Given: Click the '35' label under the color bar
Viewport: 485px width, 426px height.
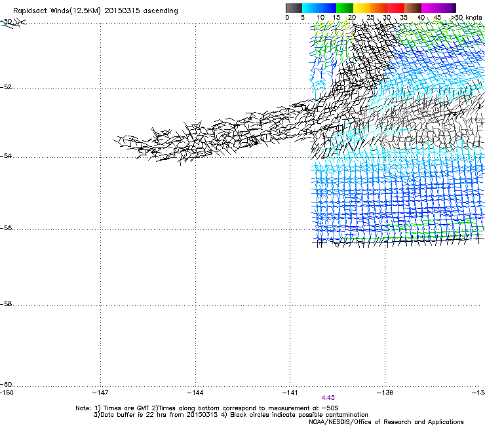Looking at the screenshot, I should pyautogui.click(x=404, y=17).
